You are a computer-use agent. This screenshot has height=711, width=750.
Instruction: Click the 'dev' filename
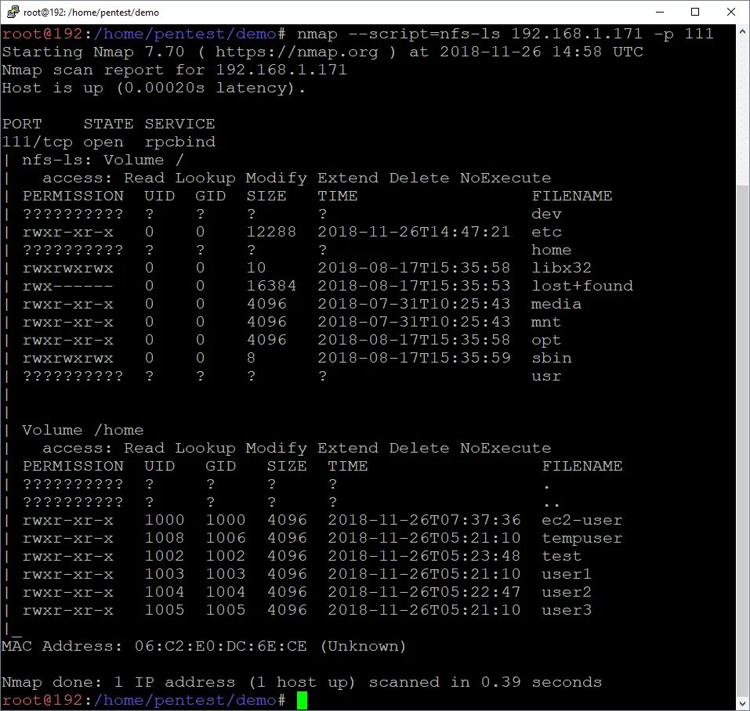pyautogui.click(x=547, y=214)
